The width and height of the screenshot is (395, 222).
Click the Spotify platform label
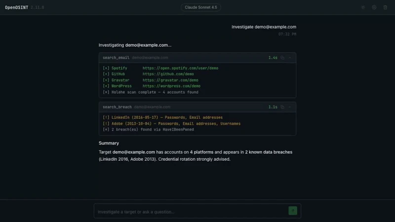pos(119,68)
